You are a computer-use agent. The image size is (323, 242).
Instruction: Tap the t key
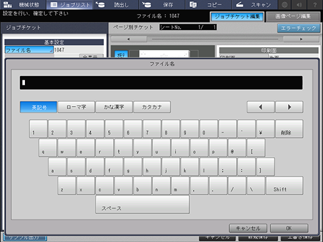[123, 148]
